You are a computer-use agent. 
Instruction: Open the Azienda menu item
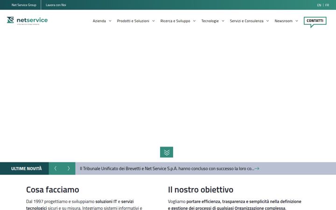[x=99, y=21]
